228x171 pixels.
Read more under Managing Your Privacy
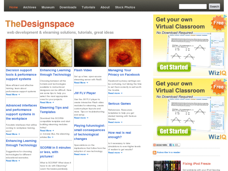(x=115, y=93)
